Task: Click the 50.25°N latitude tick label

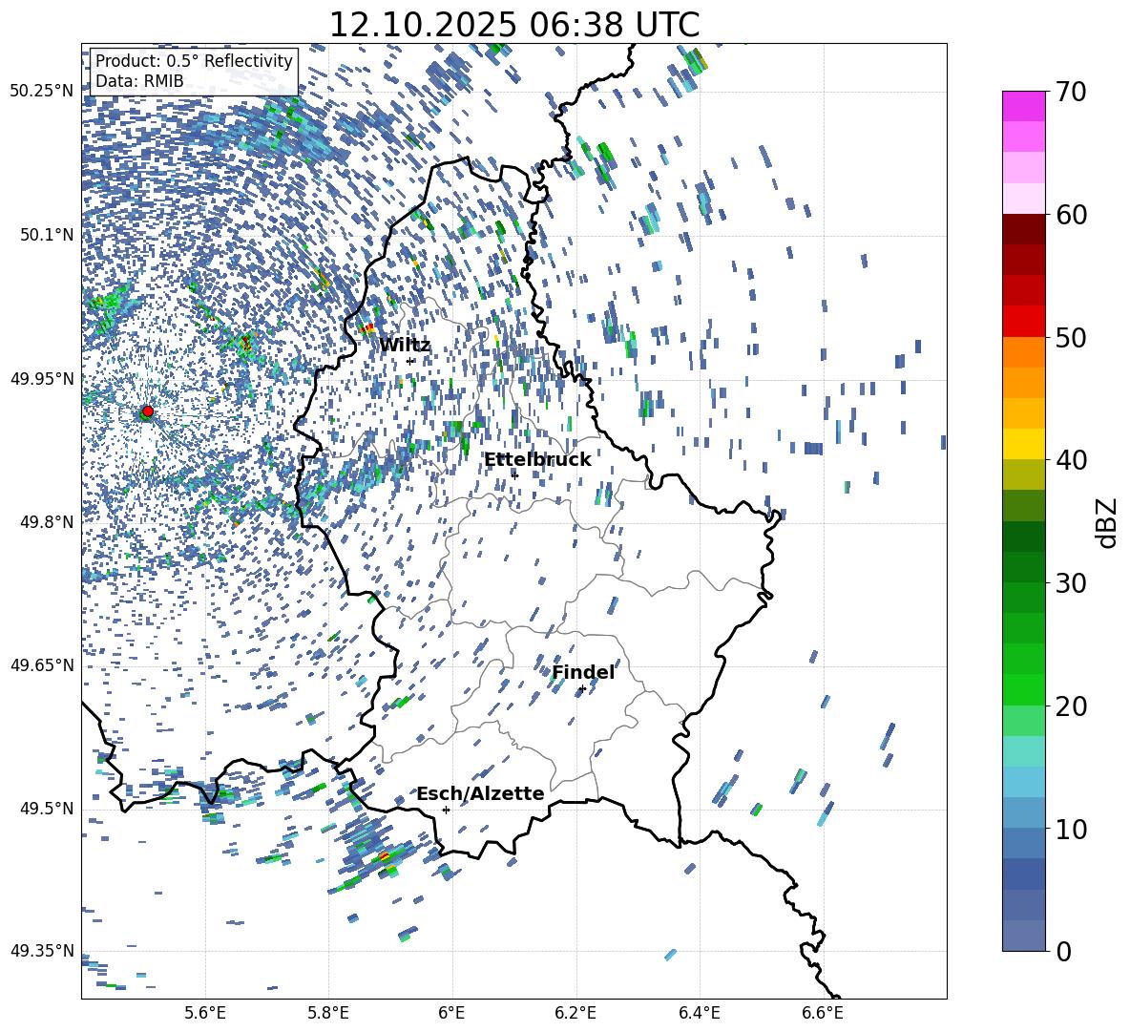Action: (x=42, y=91)
